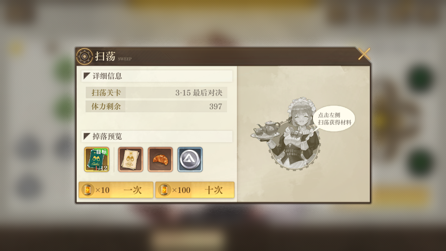The image size is (446, 251).
Task: Select the silver triangle coin drop item
Action: pos(190,159)
